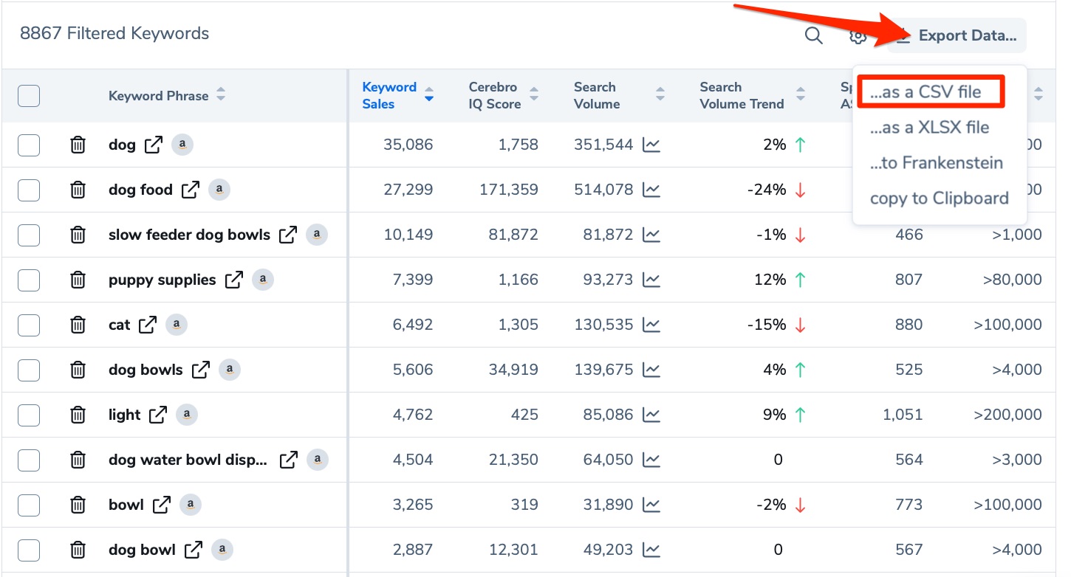Choose '...as a XLSX file' option
Viewport: 1071px width, 577px height.
(929, 128)
